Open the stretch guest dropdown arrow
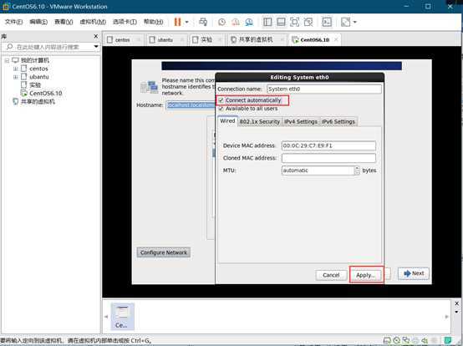 point(355,22)
